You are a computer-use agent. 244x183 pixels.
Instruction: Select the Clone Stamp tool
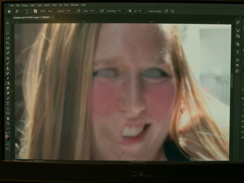[8, 68]
